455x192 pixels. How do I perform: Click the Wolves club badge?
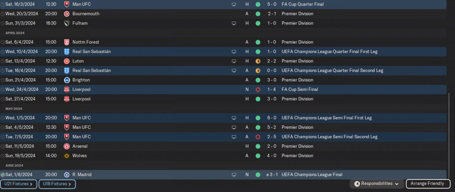tap(66, 156)
